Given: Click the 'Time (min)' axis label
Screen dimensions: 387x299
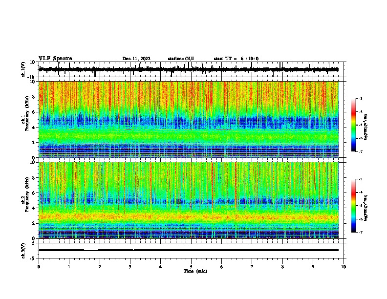Looking at the screenshot, I should point(195,271).
